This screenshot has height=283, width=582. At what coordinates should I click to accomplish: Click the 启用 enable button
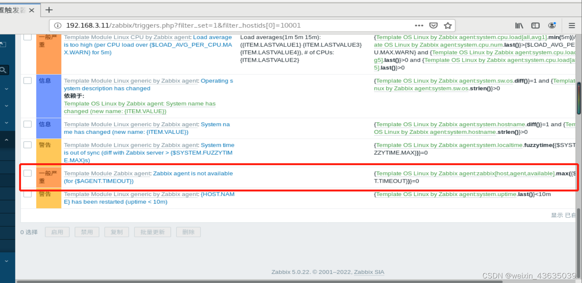click(57, 232)
